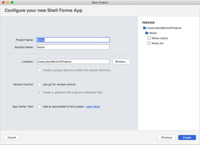
Task: Toggle the .gitignore file creation checkbox
Action: 39,92
